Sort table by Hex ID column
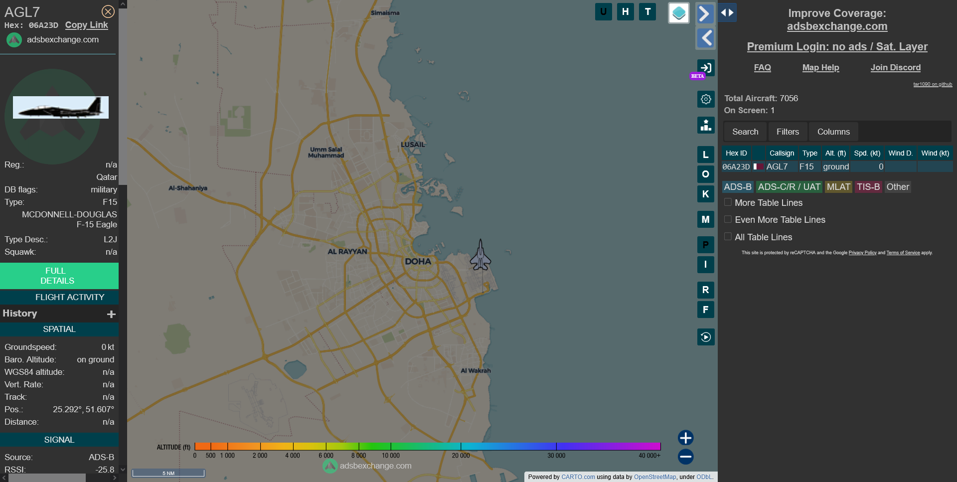Screen dimensions: 957x482 pos(736,153)
